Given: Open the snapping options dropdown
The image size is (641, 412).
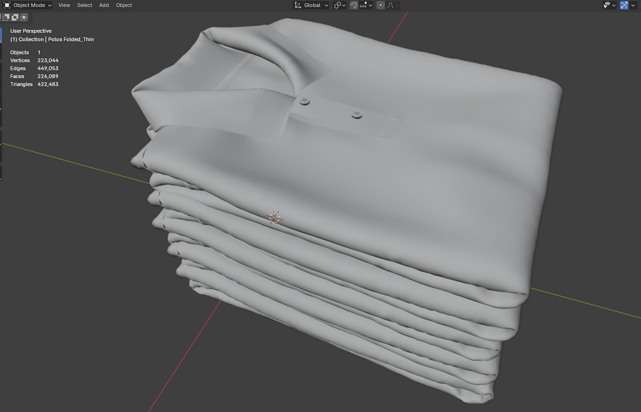Looking at the screenshot, I should coord(366,5).
